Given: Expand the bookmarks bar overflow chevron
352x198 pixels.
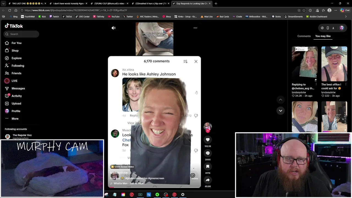Looking at the screenshot, I should (x=346, y=16).
